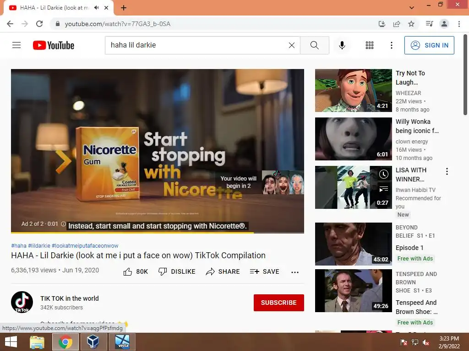Screen dimensions: 469x351
Task: Open a new Chrome tab
Action: (124, 8)
